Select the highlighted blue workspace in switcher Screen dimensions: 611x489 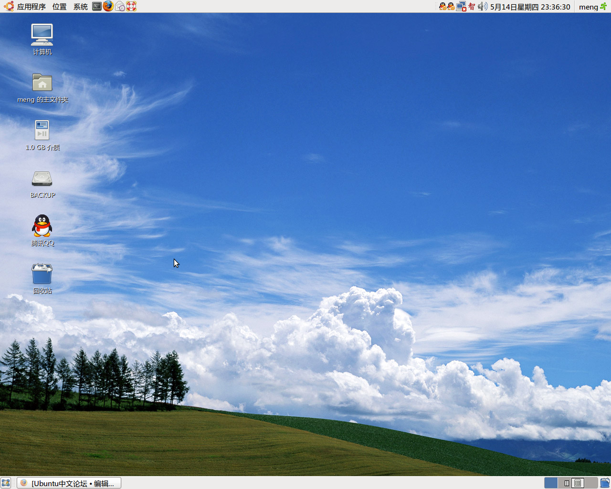coord(551,483)
